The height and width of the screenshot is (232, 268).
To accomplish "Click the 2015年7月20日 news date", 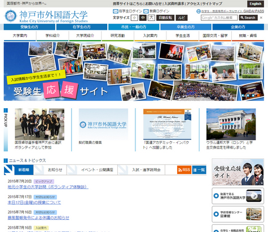I will click(20, 181).
